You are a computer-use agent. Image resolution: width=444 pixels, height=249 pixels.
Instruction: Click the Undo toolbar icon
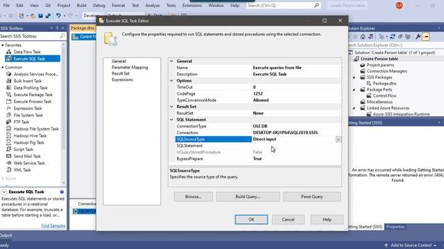[x=58, y=16]
